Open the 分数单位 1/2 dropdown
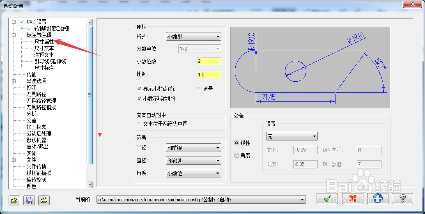The width and height of the screenshot is (425, 214). click(200, 48)
